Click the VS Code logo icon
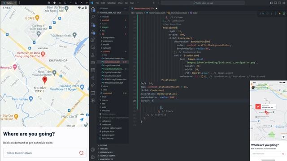 [92, 3]
